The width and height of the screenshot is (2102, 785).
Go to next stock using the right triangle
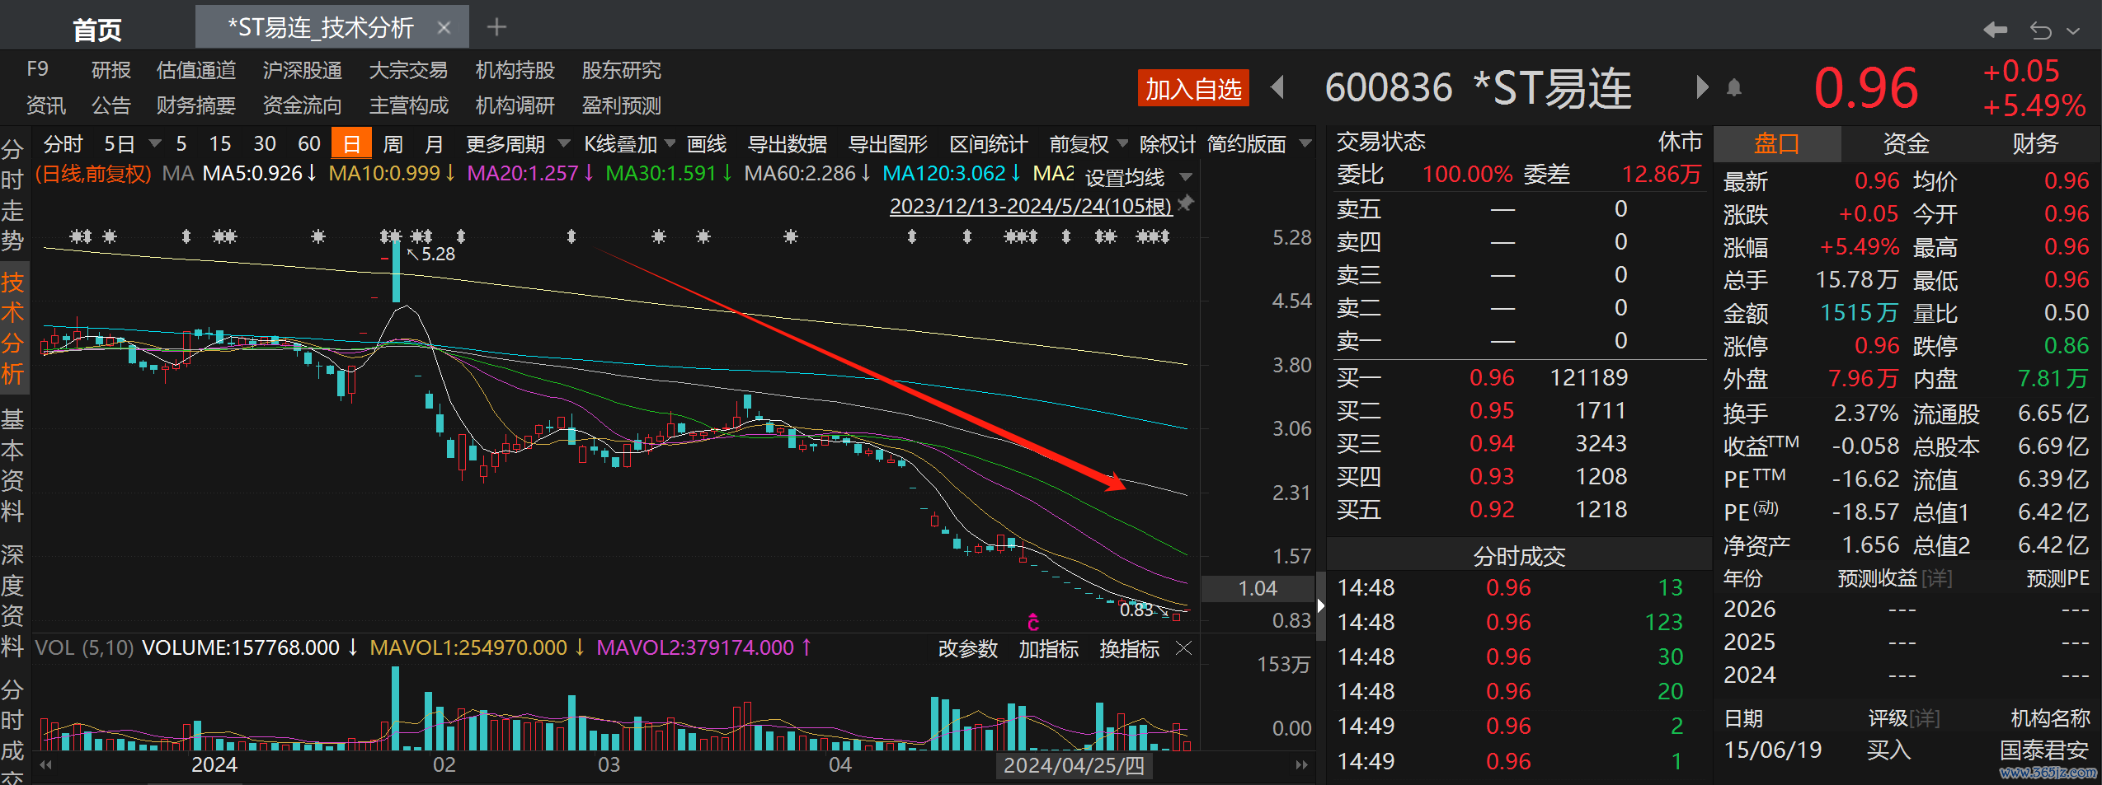click(1702, 87)
